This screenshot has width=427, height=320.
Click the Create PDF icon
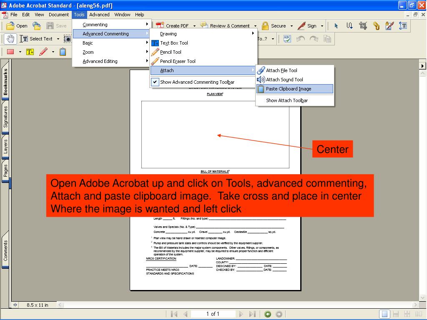tap(160, 25)
